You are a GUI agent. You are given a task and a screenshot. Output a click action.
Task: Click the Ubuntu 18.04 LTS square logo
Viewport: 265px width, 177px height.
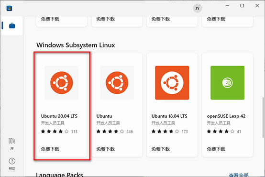[172, 83]
